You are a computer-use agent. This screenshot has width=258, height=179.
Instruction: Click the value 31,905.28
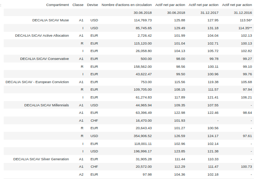click(x=144, y=159)
